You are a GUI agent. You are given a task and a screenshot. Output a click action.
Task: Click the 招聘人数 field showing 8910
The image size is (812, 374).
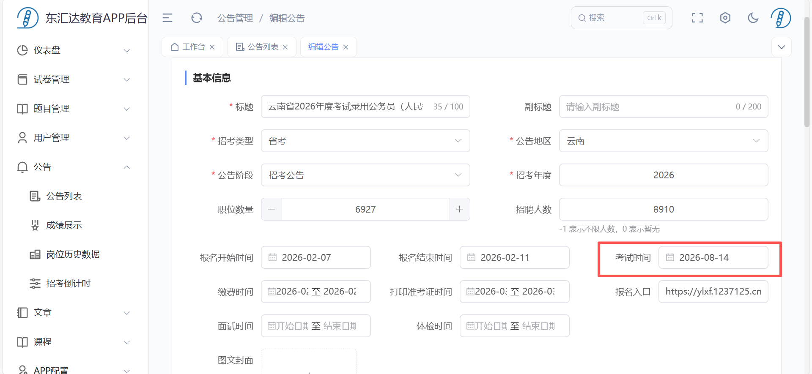pos(664,209)
